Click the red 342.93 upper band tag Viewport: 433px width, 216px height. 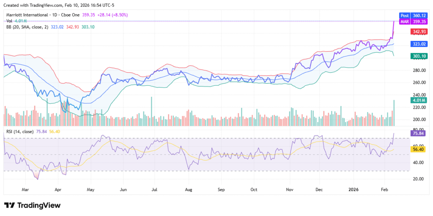point(419,31)
